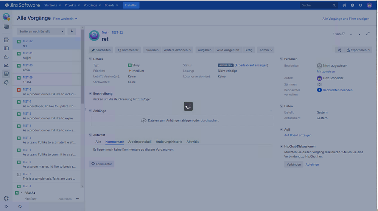Collapse the Daten section
The width and height of the screenshot is (378, 211).
[281, 106]
